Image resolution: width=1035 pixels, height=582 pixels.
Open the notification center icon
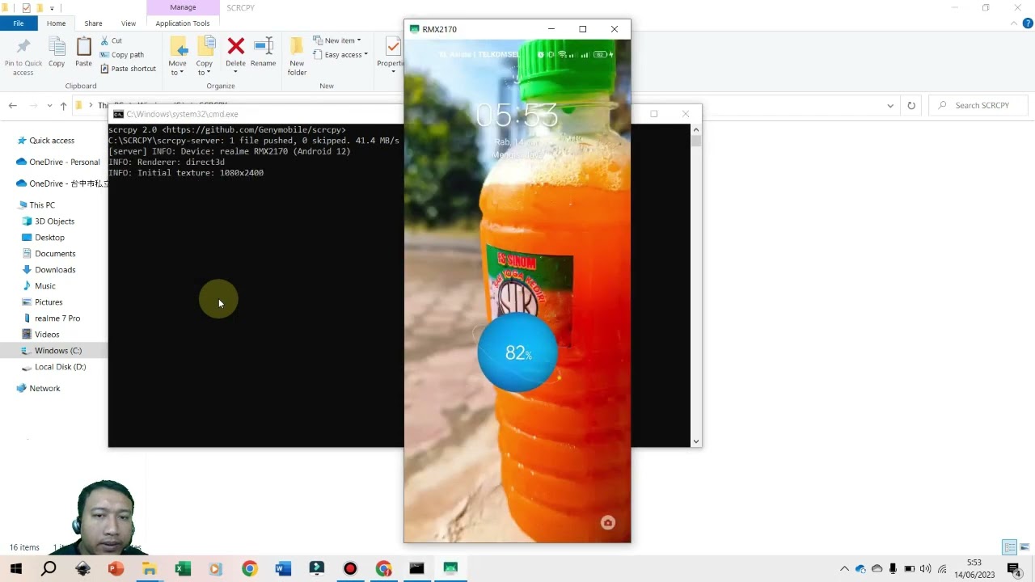point(1014,568)
